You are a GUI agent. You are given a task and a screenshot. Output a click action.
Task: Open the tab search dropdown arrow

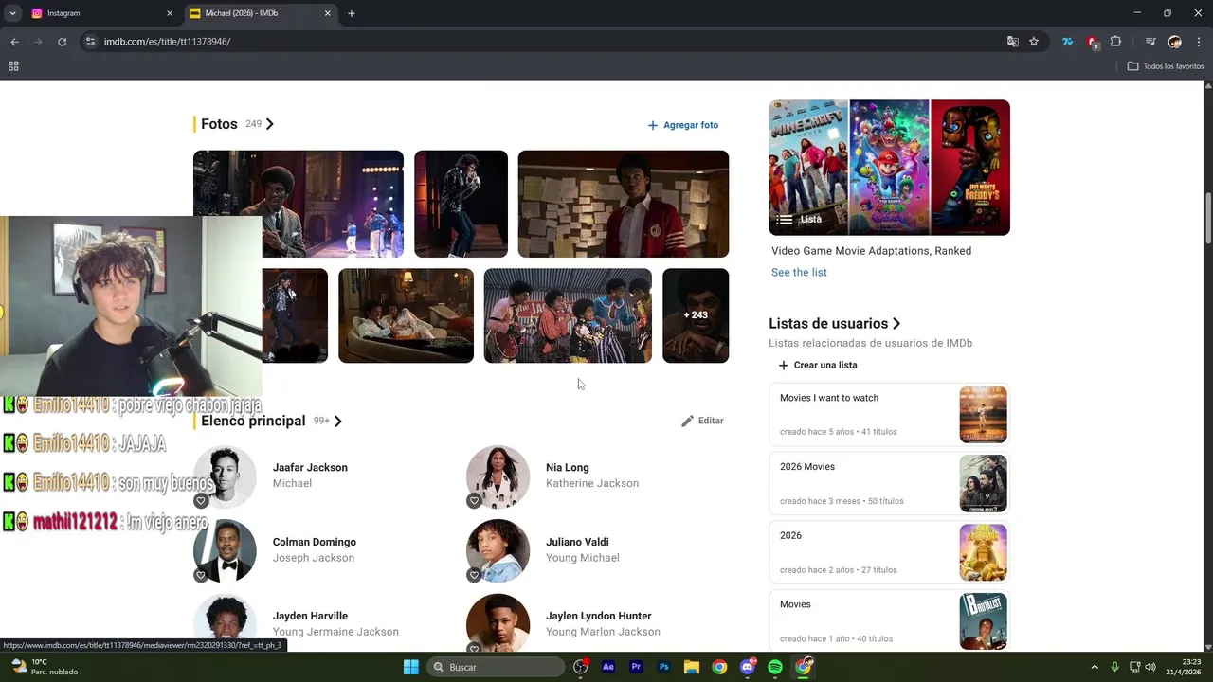(12, 13)
